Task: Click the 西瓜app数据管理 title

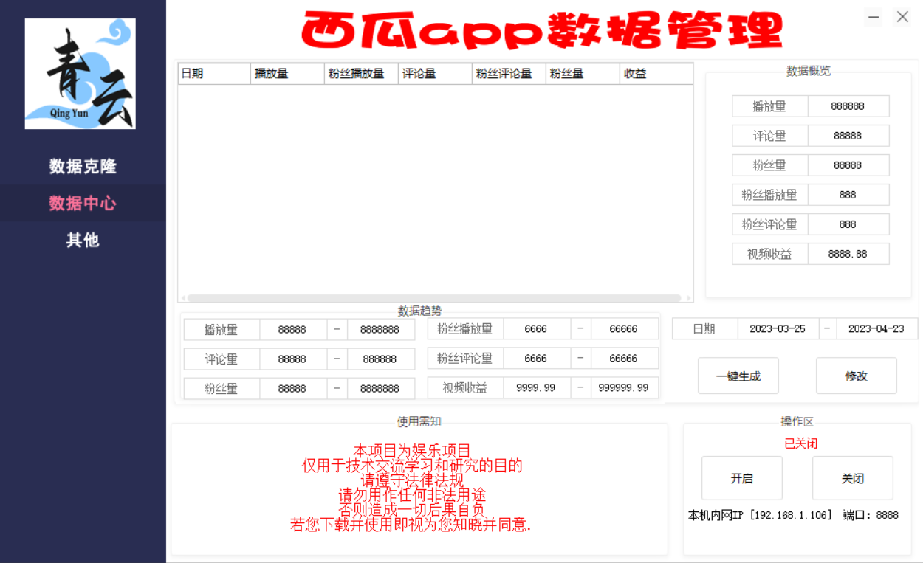Action: [543, 31]
